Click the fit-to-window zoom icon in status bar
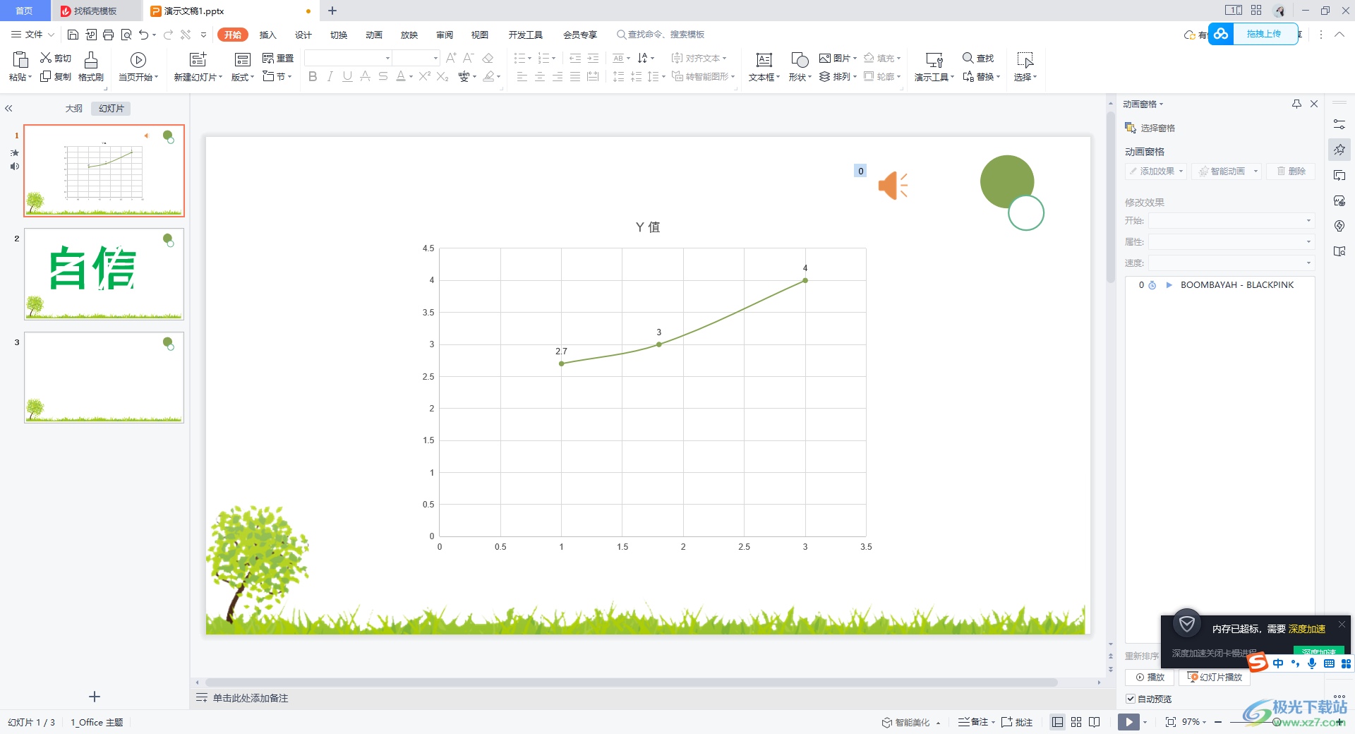Image resolution: width=1355 pixels, height=734 pixels. click(x=1171, y=722)
